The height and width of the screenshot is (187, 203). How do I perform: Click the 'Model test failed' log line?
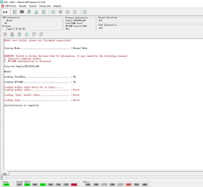[x=38, y=40]
